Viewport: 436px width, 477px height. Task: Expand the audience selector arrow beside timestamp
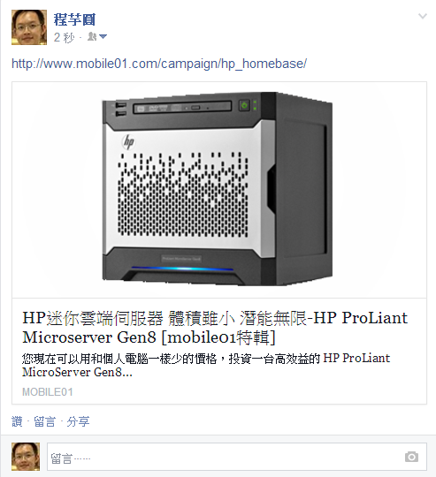click(103, 37)
